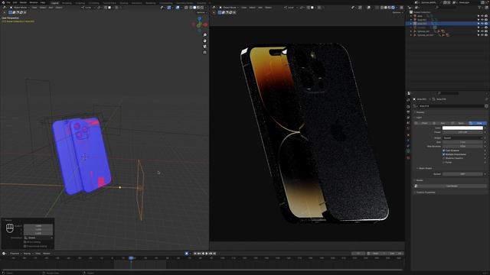Open the Orientation dropdown in Move panel
The image size is (490, 275).
(x=38, y=238)
